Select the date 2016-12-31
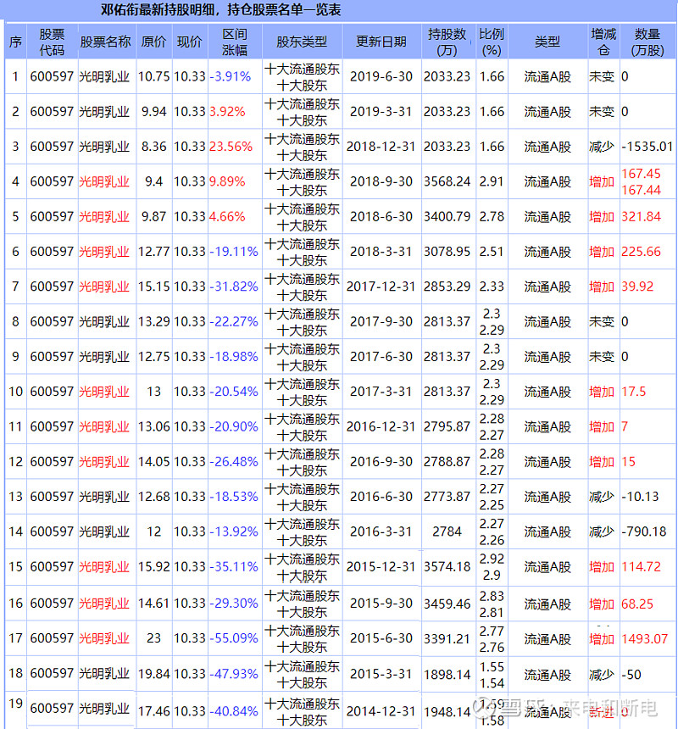 (381, 426)
